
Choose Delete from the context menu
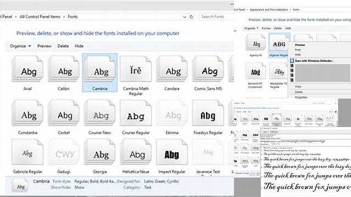coord(299,92)
